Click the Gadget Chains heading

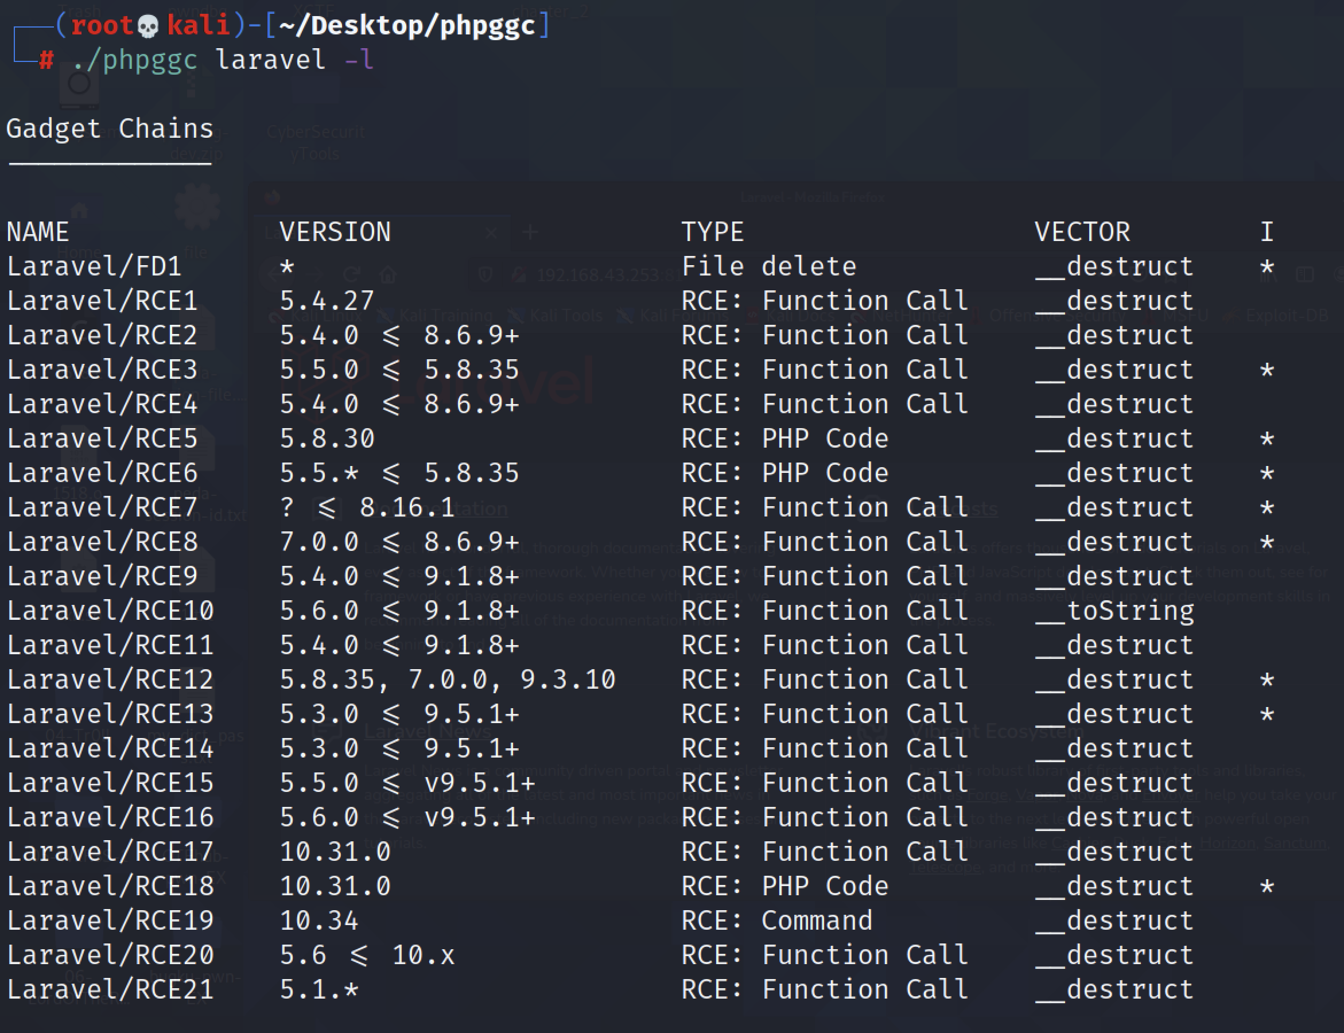110,129
